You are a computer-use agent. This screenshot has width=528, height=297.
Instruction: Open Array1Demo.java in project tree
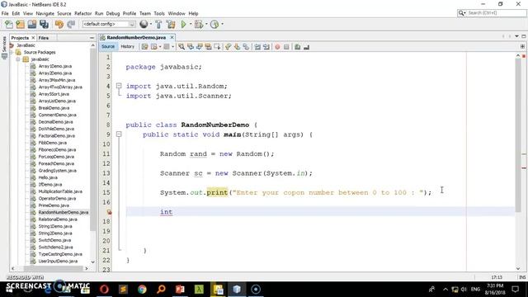(55, 66)
